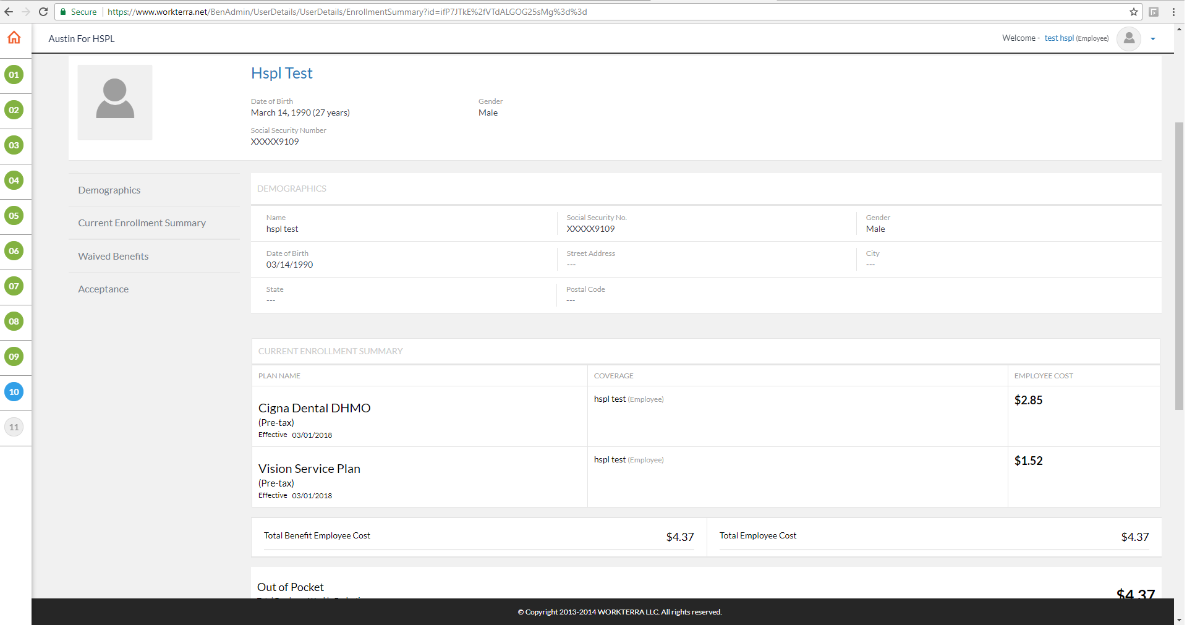
Task: Click copyright WORKTERRA footer text
Action: pyautogui.click(x=619, y=612)
